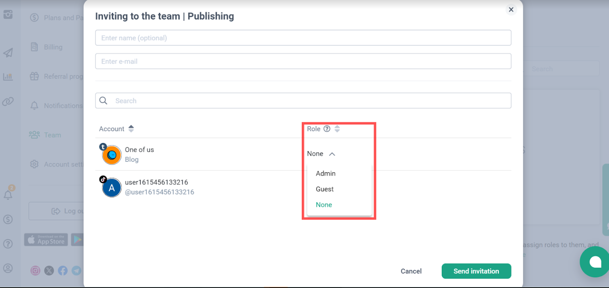The height and width of the screenshot is (288, 609).
Task: Focus the Enter name optional field
Action: (303, 38)
